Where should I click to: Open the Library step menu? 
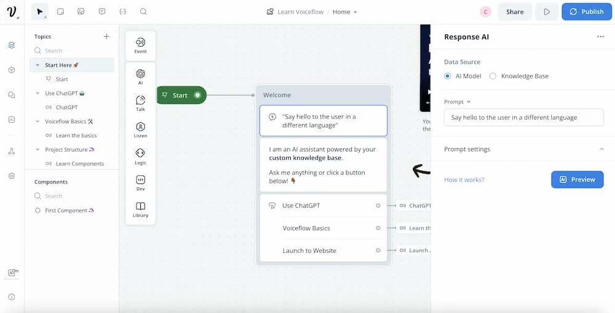point(140,210)
